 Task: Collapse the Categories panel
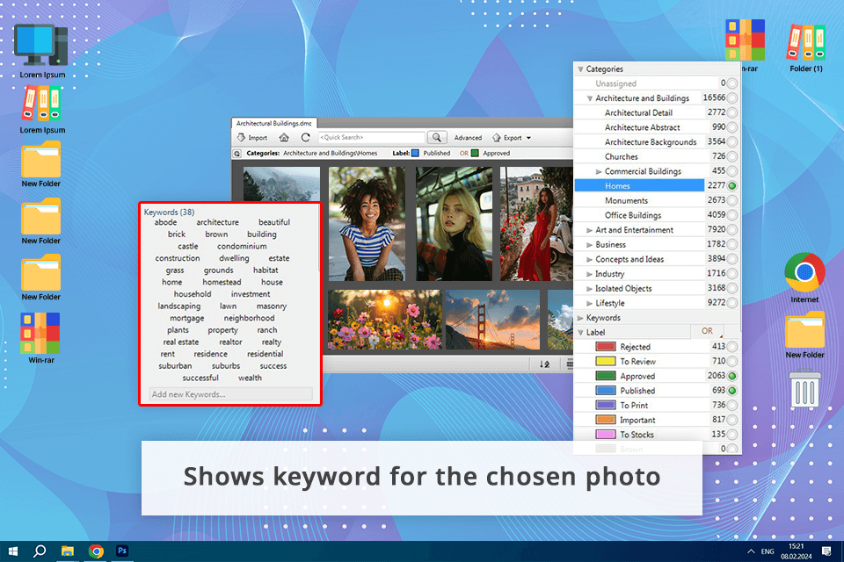point(581,68)
